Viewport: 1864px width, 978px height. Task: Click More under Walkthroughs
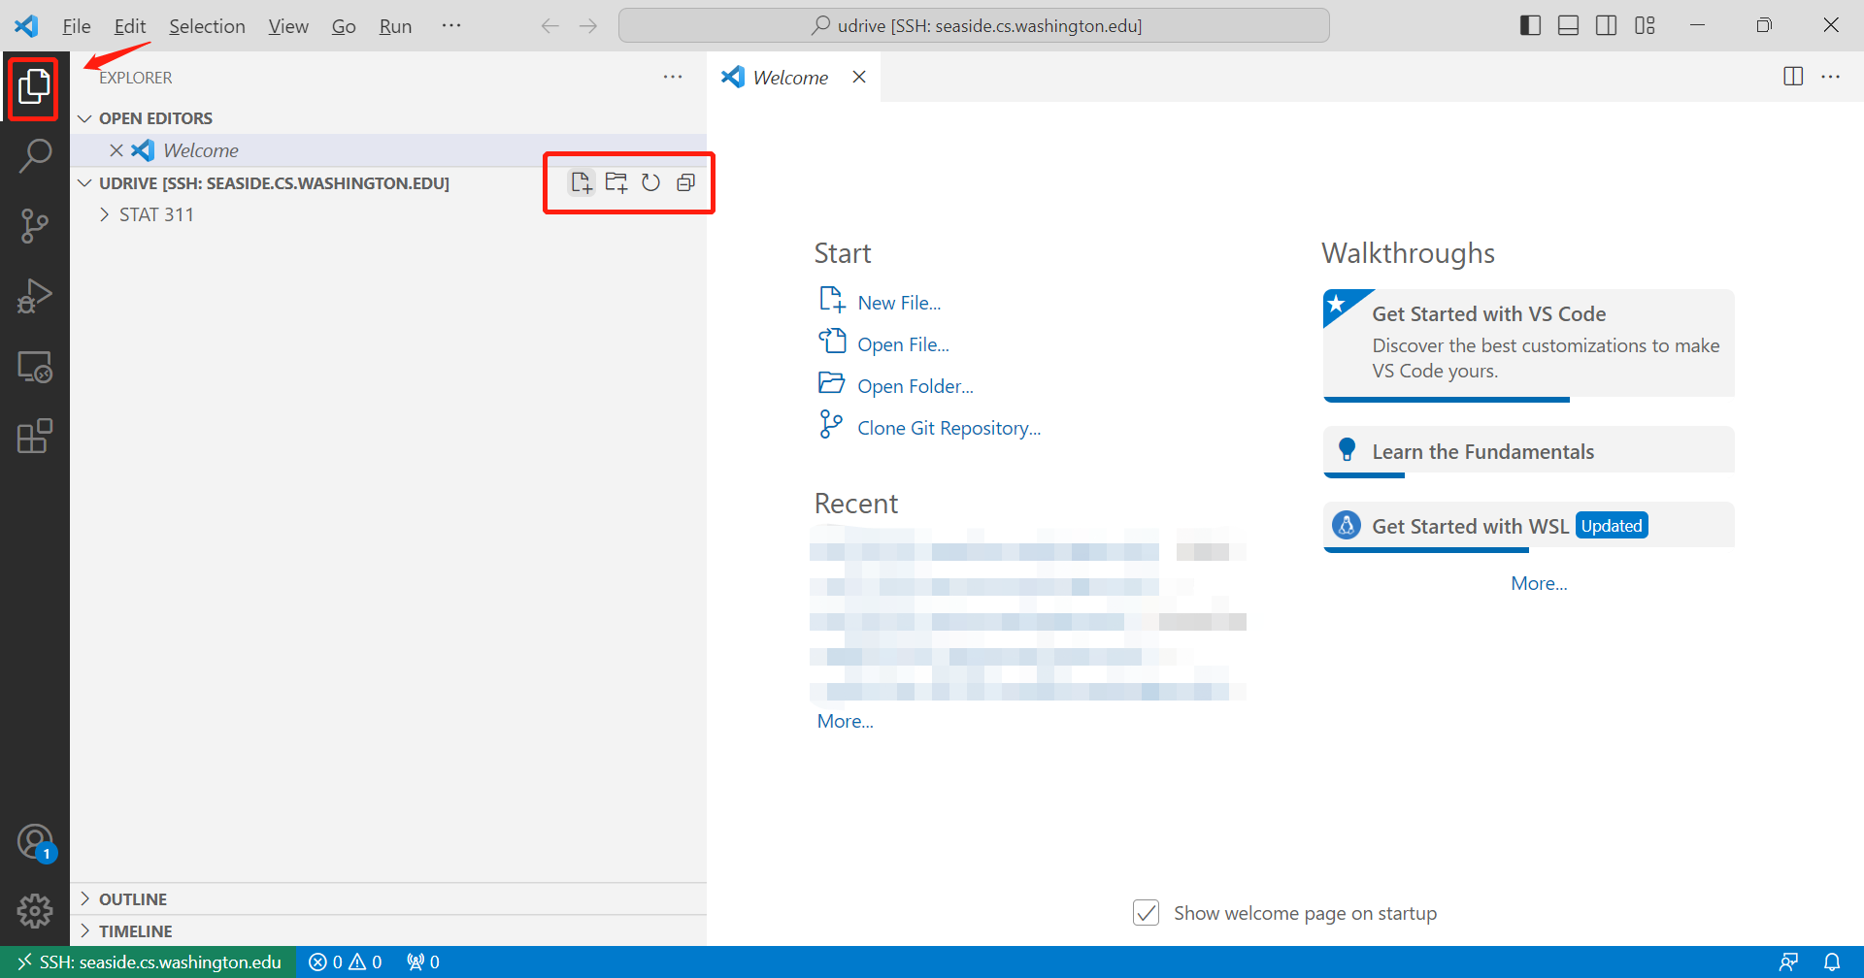(x=1539, y=583)
